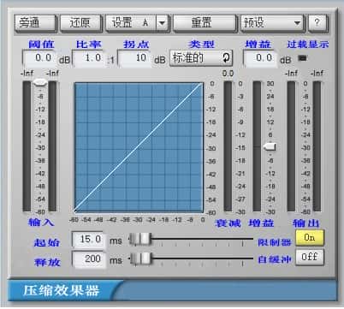Toggle the 限制器 limiter On button

[310, 238]
